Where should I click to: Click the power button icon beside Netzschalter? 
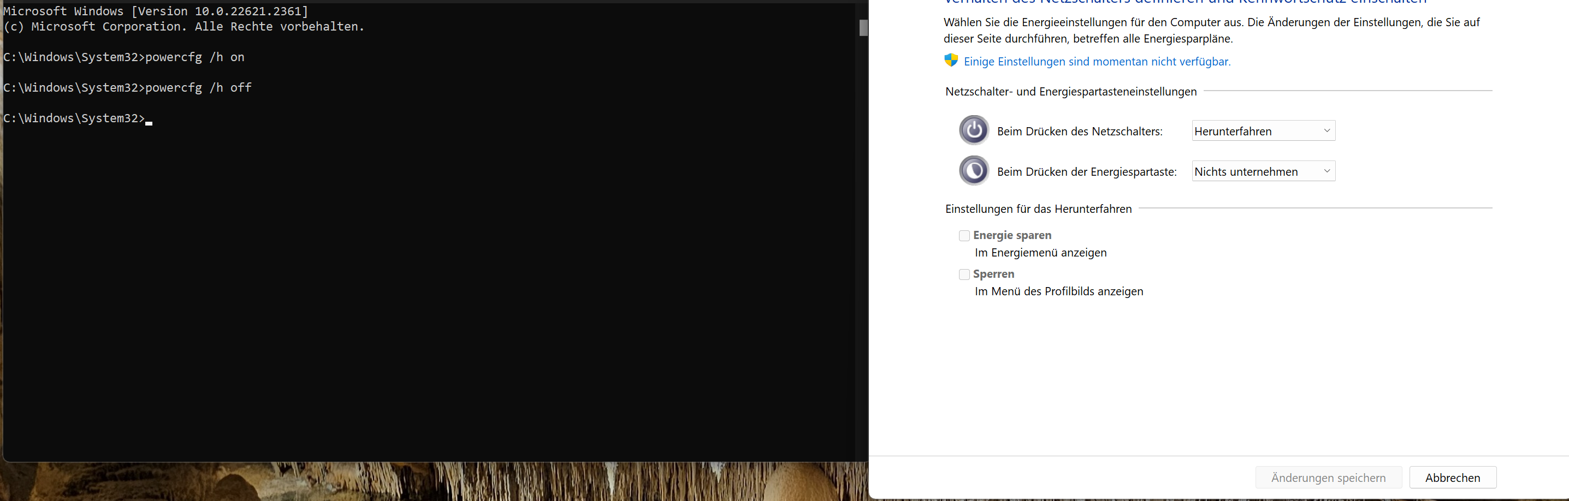tap(974, 130)
